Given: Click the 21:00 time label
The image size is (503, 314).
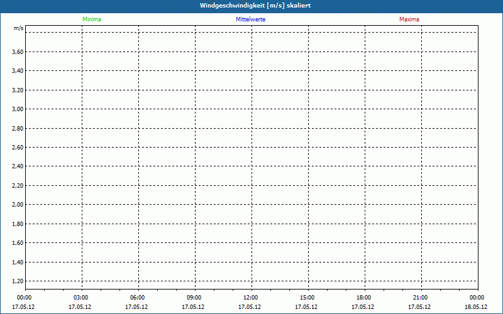Looking at the screenshot, I should [x=420, y=298].
